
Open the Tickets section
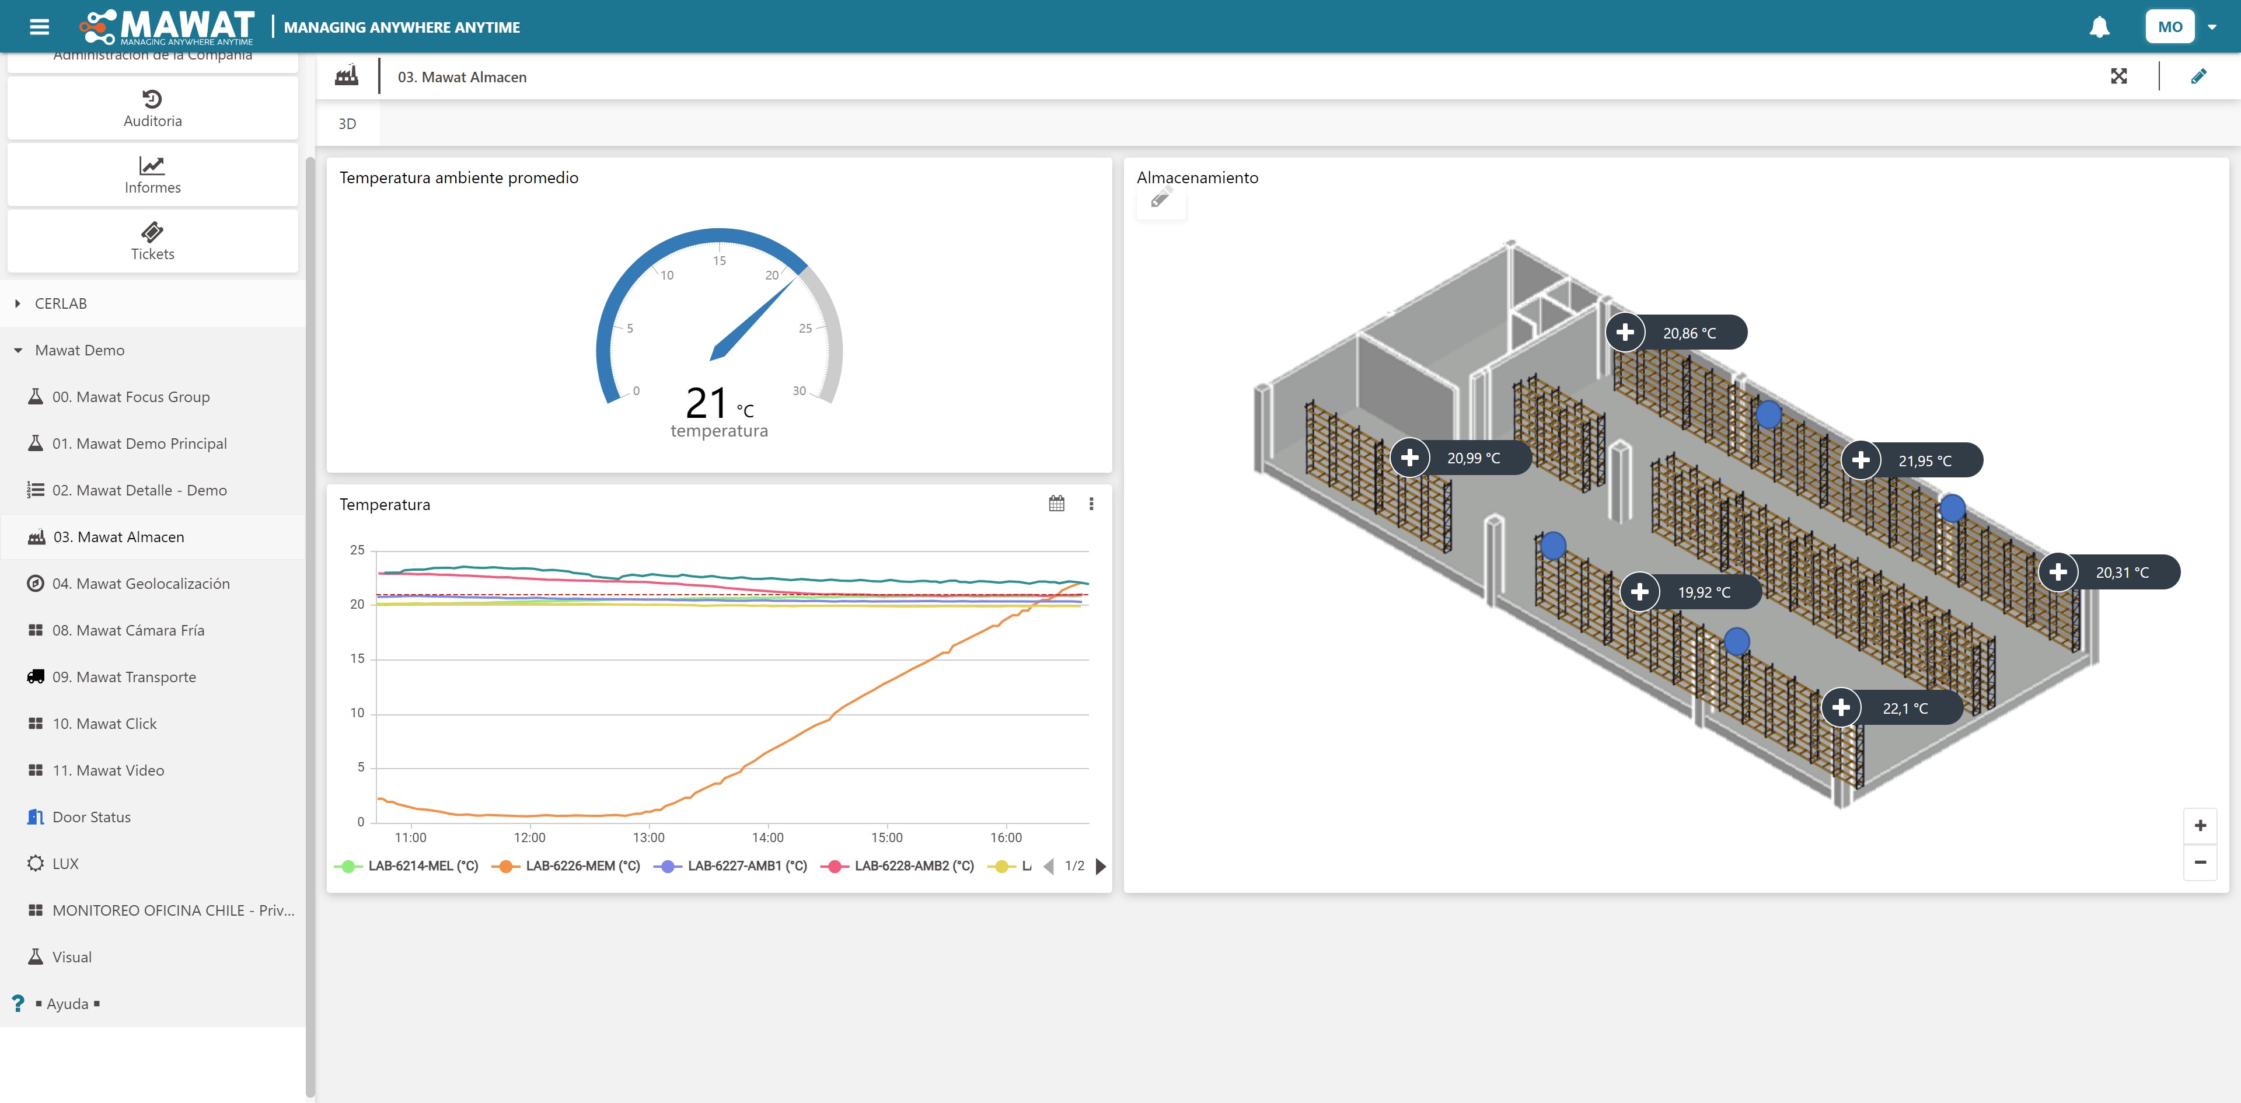point(152,241)
